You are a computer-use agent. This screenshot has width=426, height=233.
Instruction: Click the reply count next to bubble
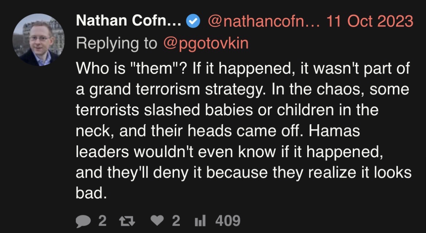(x=102, y=221)
